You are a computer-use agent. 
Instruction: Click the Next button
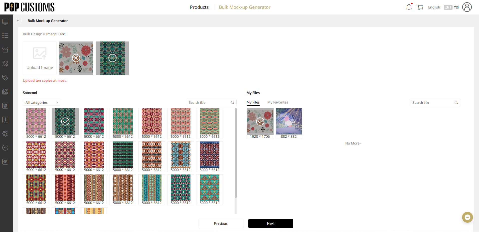coord(271,223)
